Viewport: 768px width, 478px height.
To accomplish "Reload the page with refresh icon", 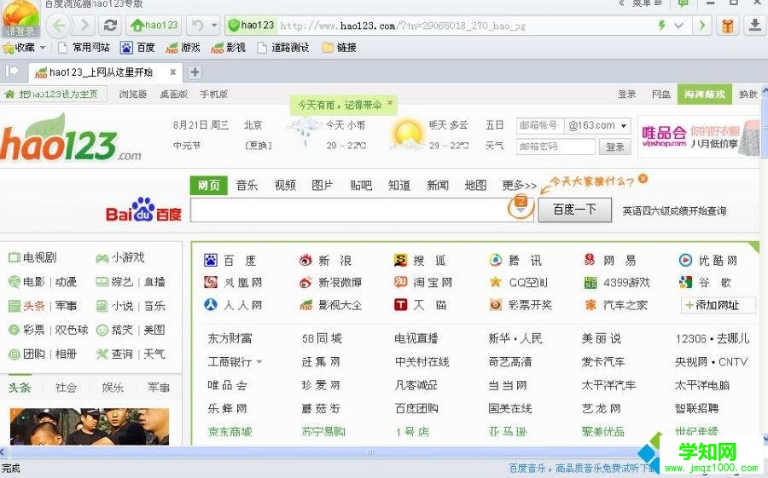I will [x=111, y=26].
